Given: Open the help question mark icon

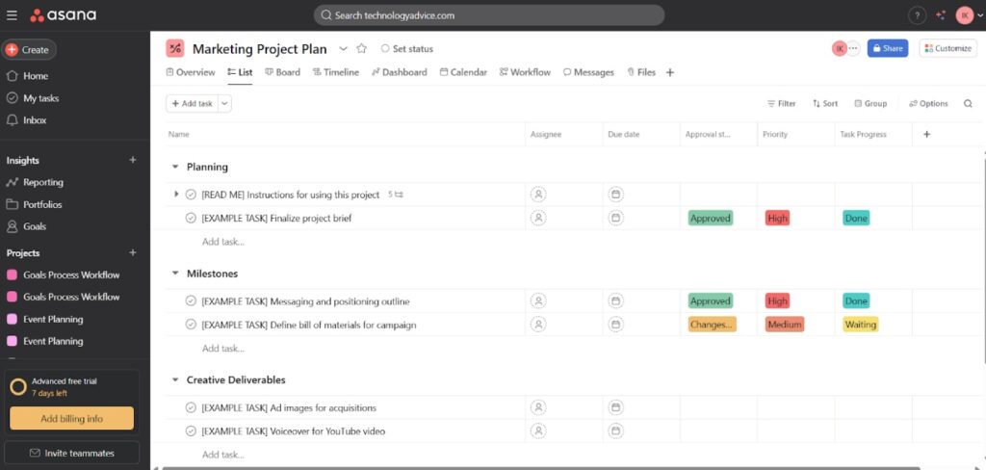Looking at the screenshot, I should pyautogui.click(x=917, y=15).
